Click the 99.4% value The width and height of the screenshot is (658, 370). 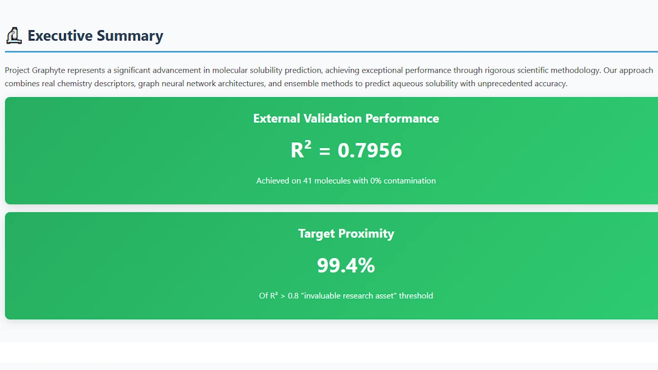pyautogui.click(x=346, y=266)
